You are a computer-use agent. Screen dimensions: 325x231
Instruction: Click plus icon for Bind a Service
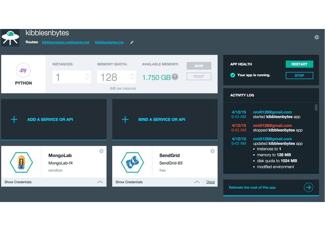click(x=125, y=119)
